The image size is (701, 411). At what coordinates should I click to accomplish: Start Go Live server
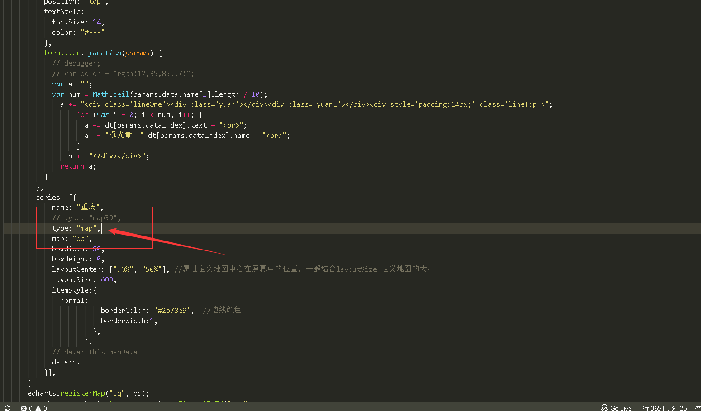(616, 408)
